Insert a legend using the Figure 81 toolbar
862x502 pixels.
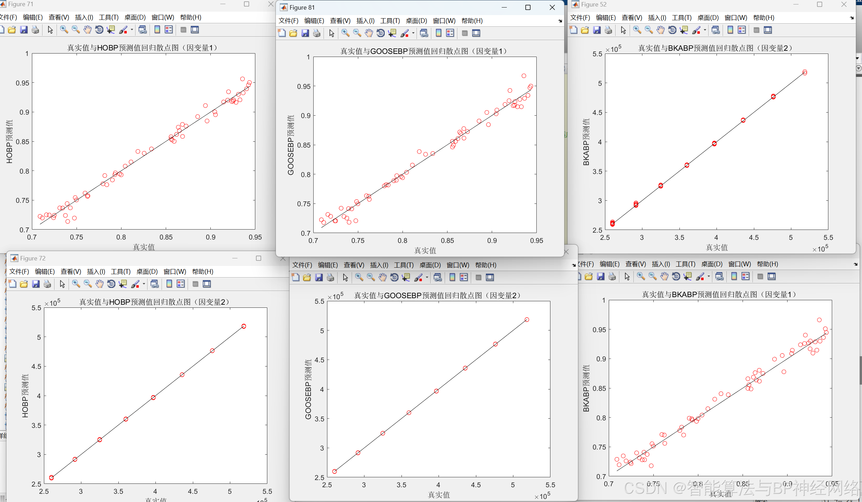click(x=450, y=33)
